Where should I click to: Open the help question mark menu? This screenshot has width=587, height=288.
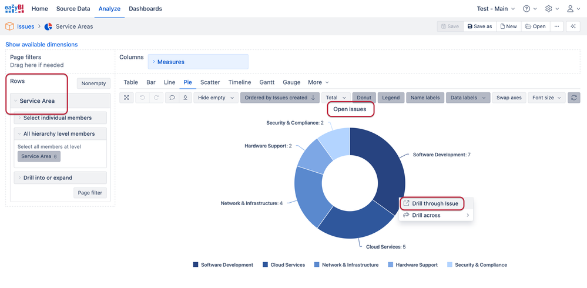[x=530, y=9]
